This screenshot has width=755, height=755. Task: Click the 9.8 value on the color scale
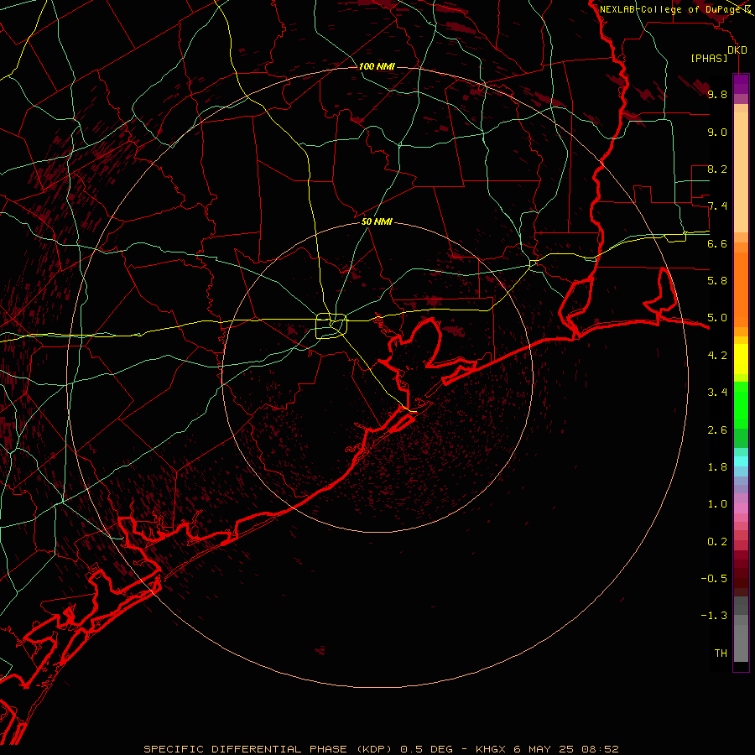[x=717, y=94]
